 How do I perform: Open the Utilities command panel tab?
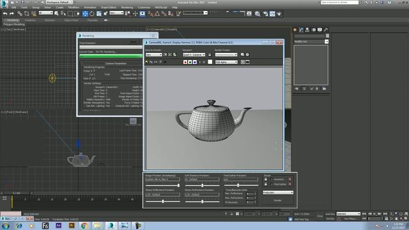(325, 30)
